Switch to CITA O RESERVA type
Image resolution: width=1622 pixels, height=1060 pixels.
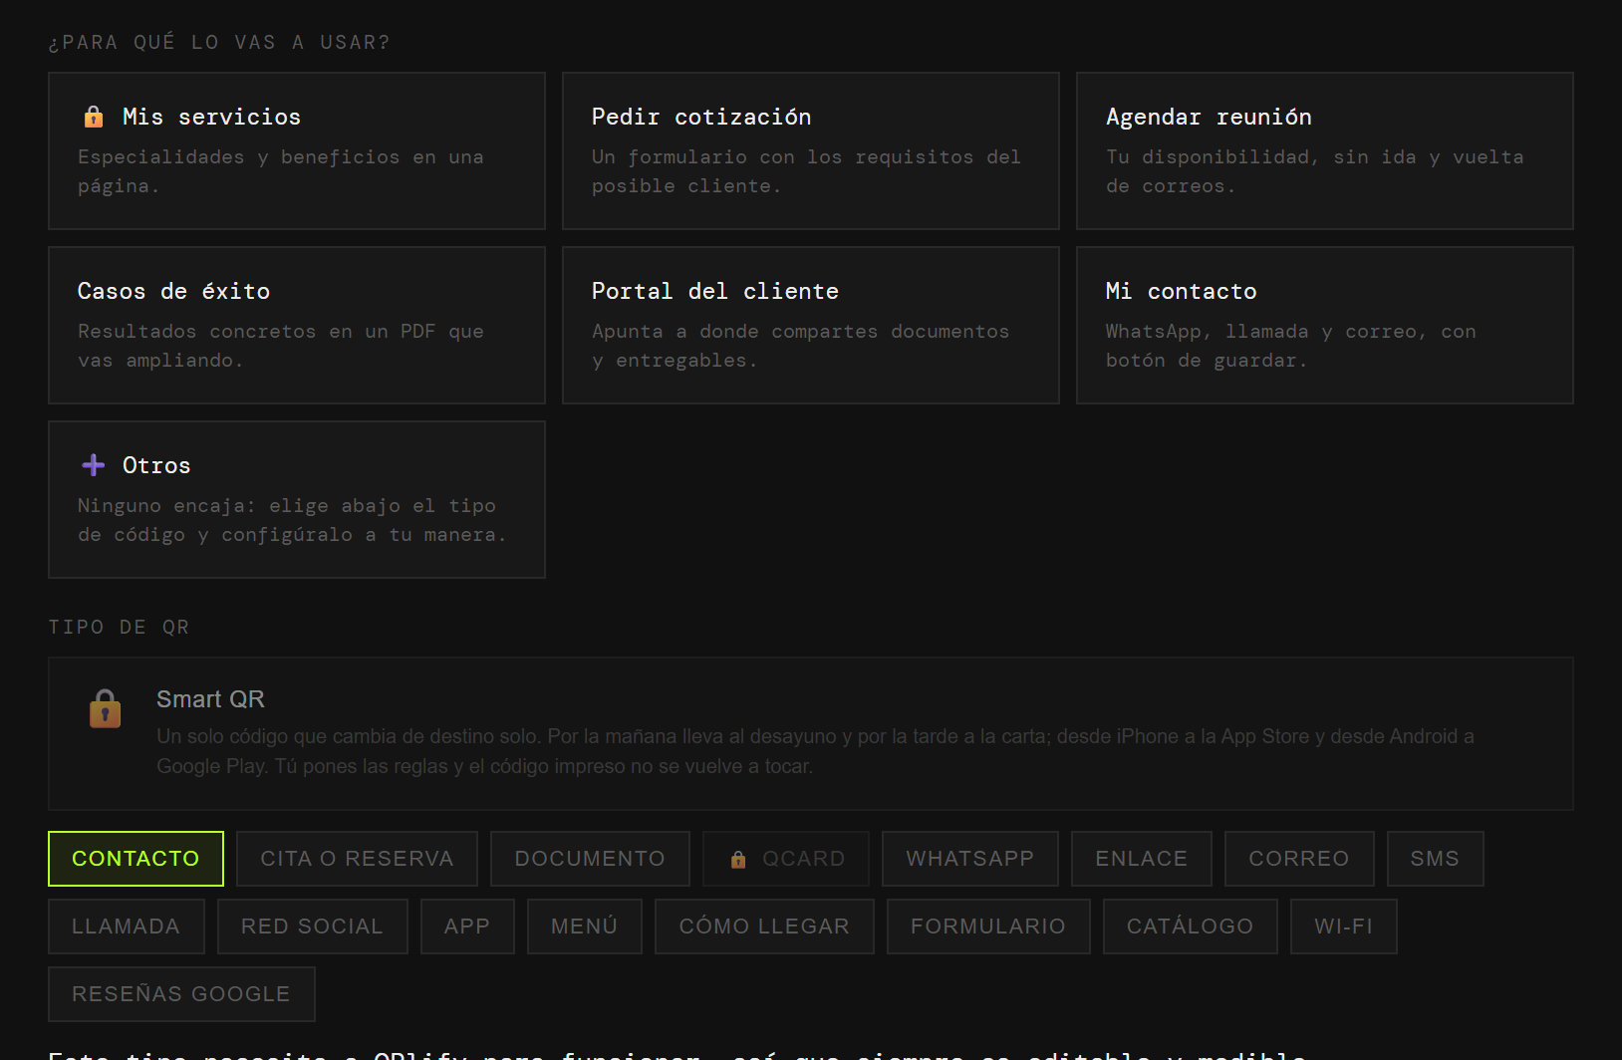358,859
